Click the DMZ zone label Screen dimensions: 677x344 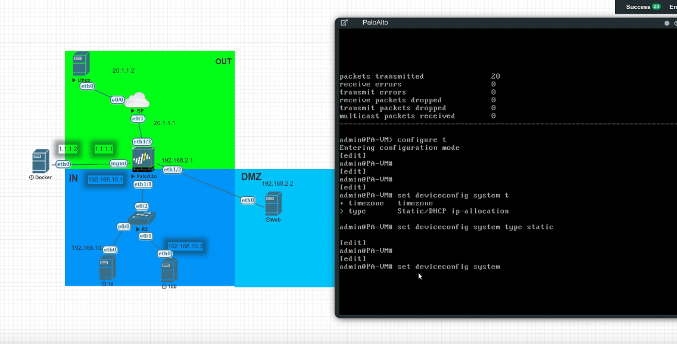tap(251, 177)
